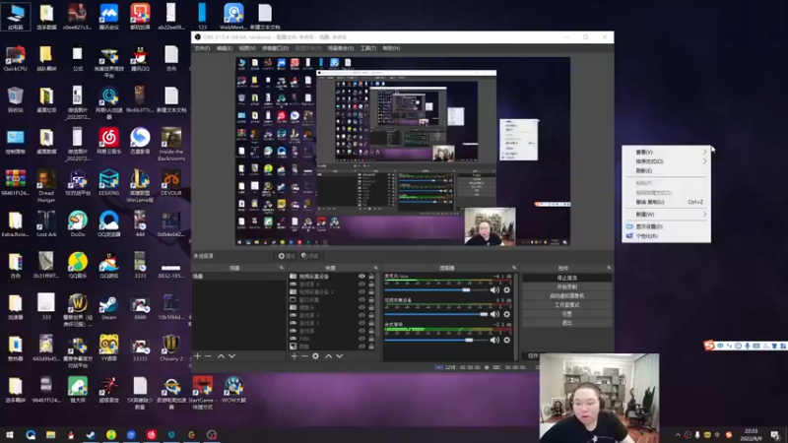Mute the 台式音响 channel speaker icon
This screenshot has width=788, height=443.
point(494,340)
